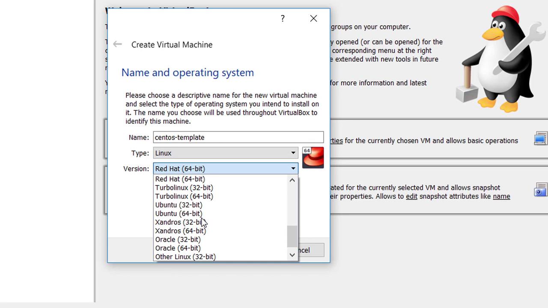Click the Details tool icon at right
Screen dimensions: 548x308
pos(540,139)
